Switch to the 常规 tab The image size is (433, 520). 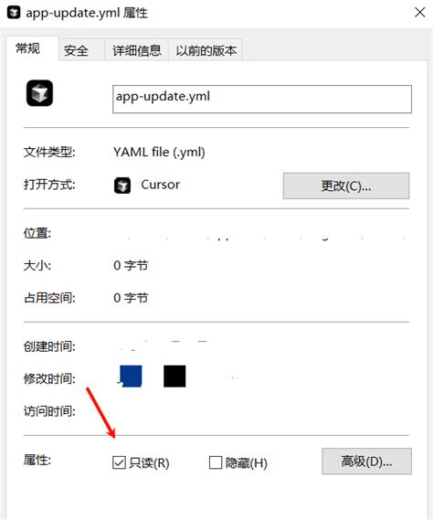(x=28, y=48)
